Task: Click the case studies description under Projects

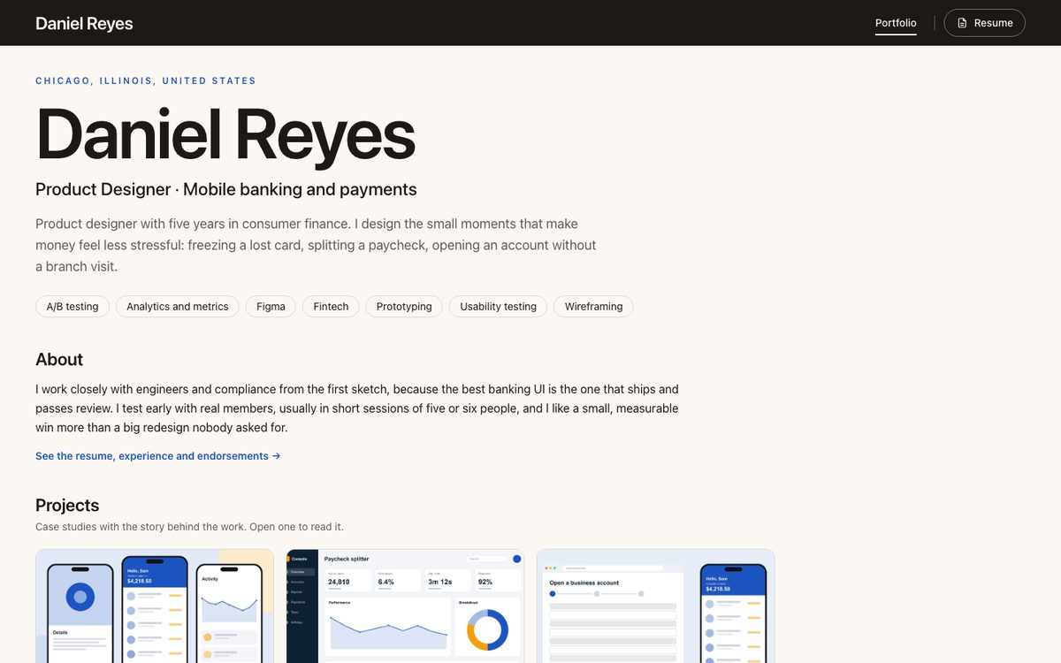Action: (189, 527)
